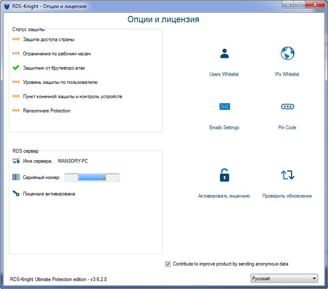The height and width of the screenshot is (289, 328).
Task: Select Защита доступа страны status row
Action: point(44,39)
